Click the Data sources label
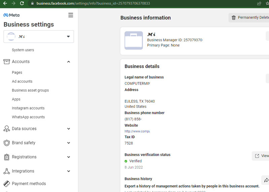 (x=24, y=129)
